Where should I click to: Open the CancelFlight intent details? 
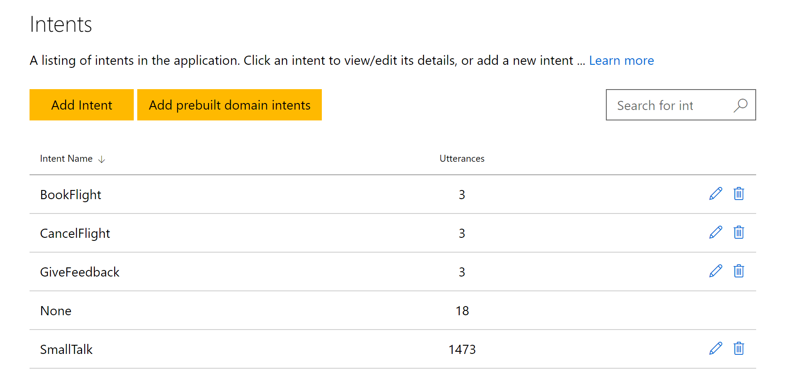point(75,233)
